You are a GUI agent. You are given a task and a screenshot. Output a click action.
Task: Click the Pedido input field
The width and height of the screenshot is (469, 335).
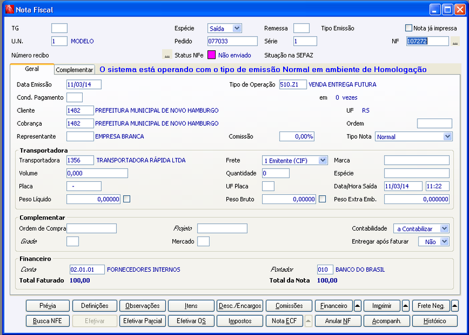click(x=232, y=41)
